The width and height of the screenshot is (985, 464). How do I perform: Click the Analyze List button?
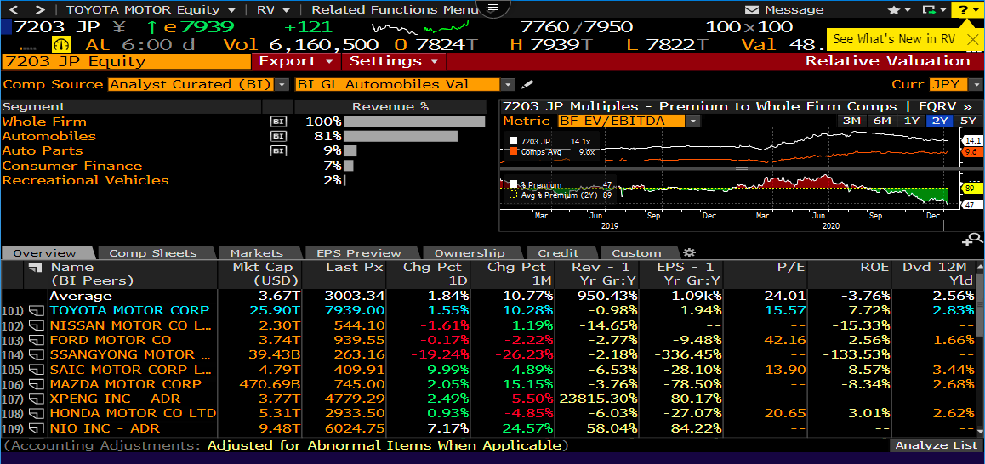coord(935,445)
